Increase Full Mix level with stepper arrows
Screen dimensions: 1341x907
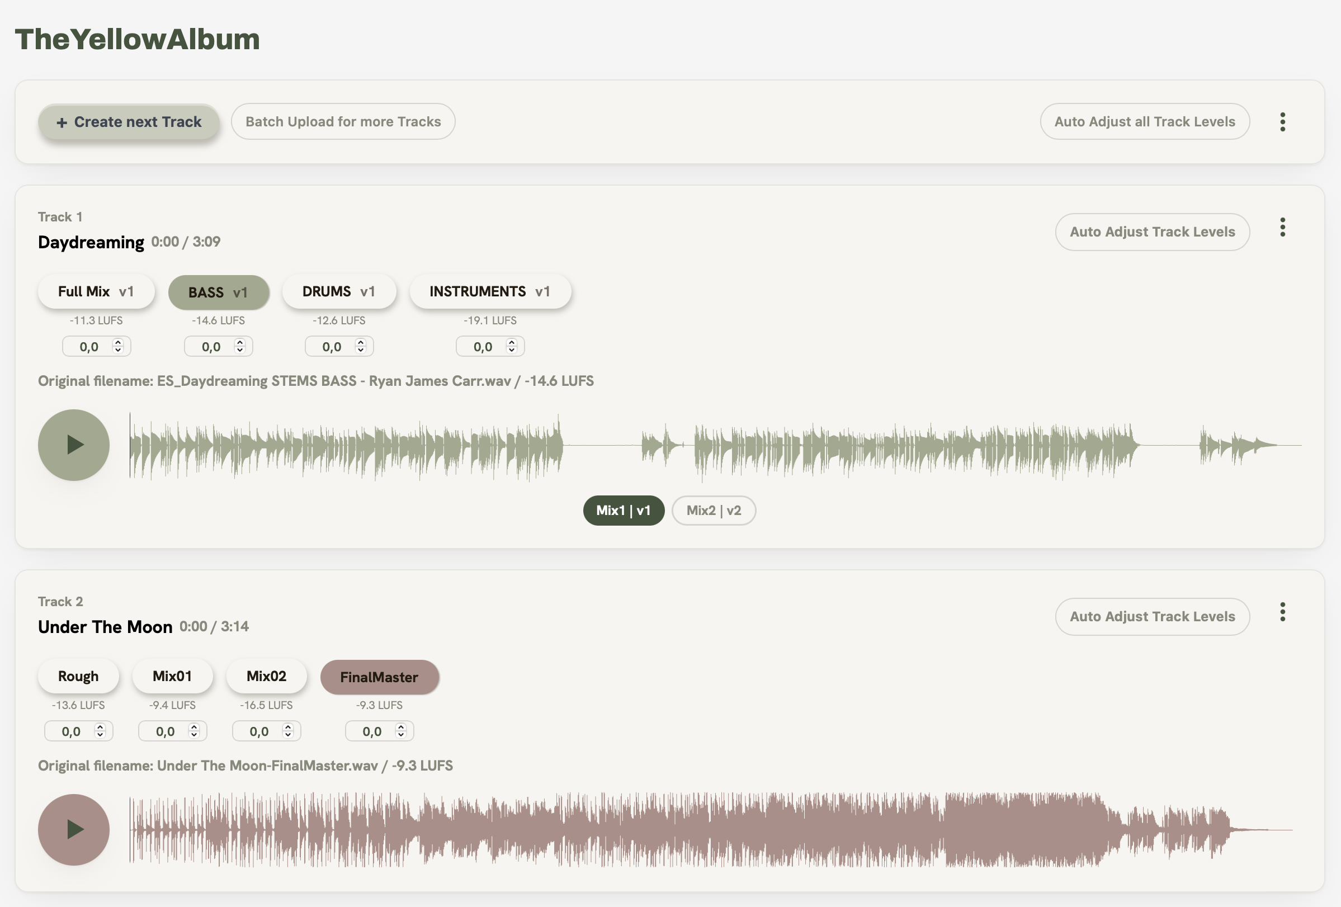(x=117, y=342)
